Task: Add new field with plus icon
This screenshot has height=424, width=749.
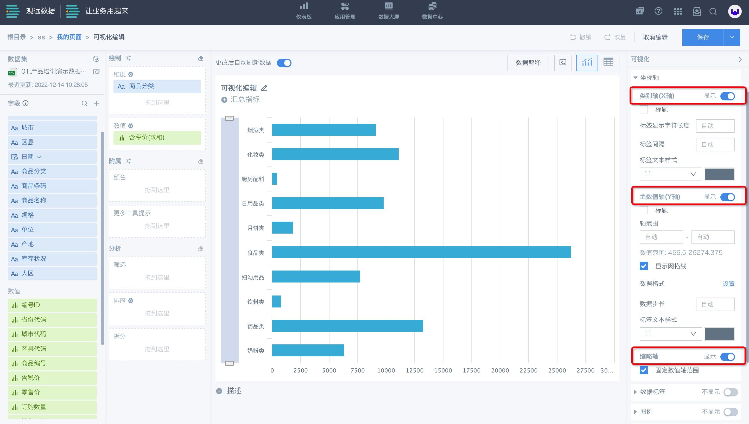Action: pyautogui.click(x=97, y=103)
